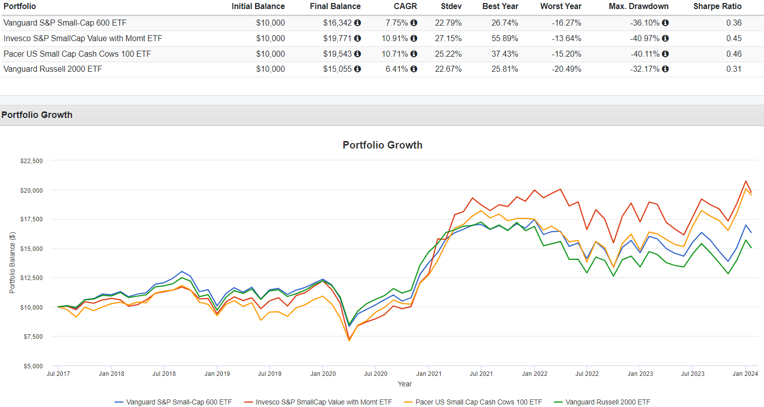Click the Best Year column header
The width and height of the screenshot is (764, 407).
[500, 6]
